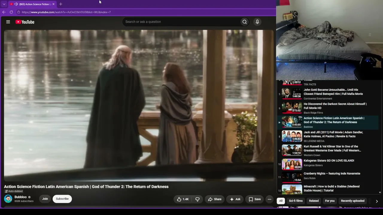This screenshot has width=383, height=215.
Task: Mute the tab using the speaker icon
Action: coord(16,4)
